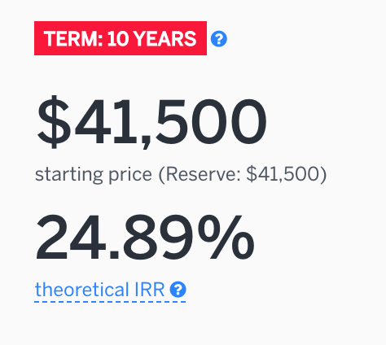Click the "24" digits of the percentage

[x=71, y=238]
